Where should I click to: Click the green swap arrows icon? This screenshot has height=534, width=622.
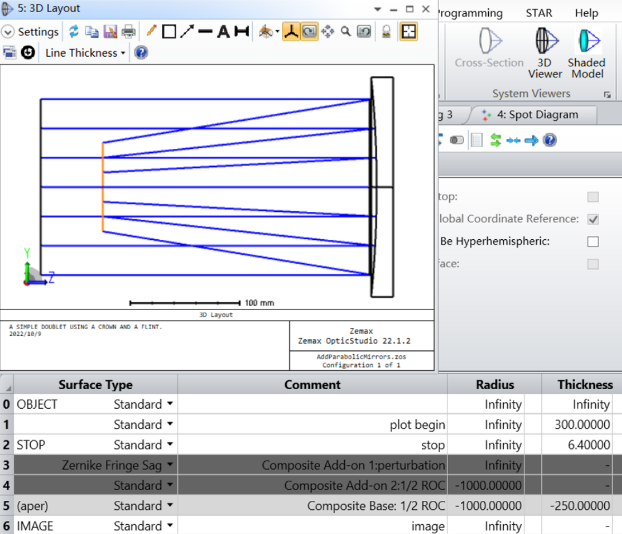click(496, 140)
